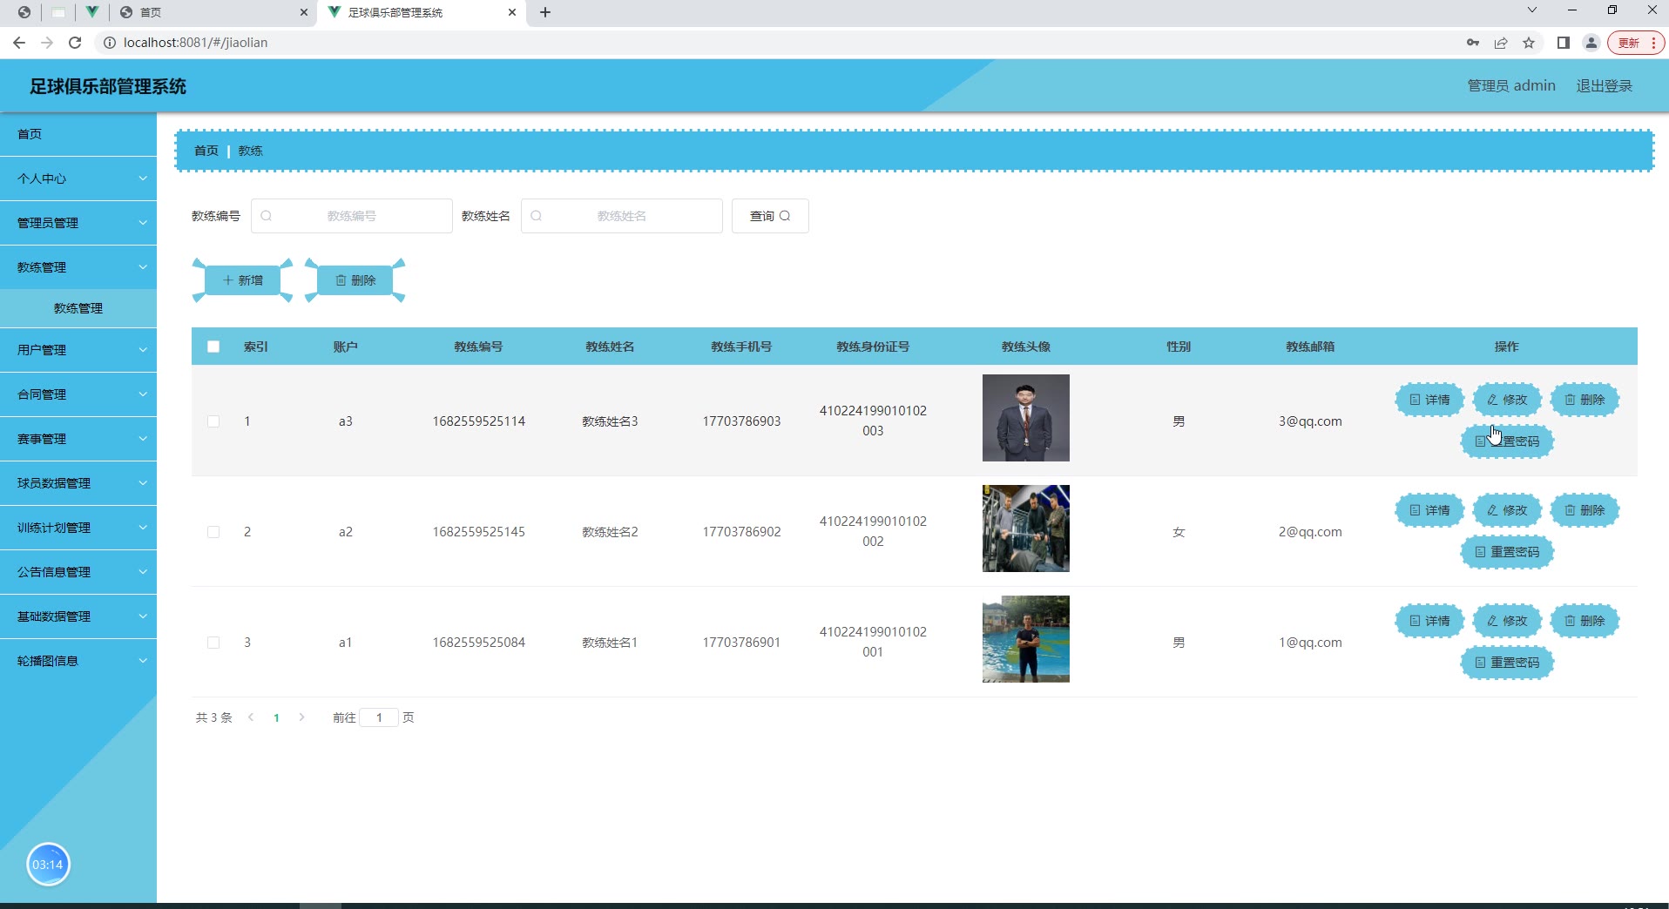
Task: Click 管理员 admin in header
Action: 1511,85
